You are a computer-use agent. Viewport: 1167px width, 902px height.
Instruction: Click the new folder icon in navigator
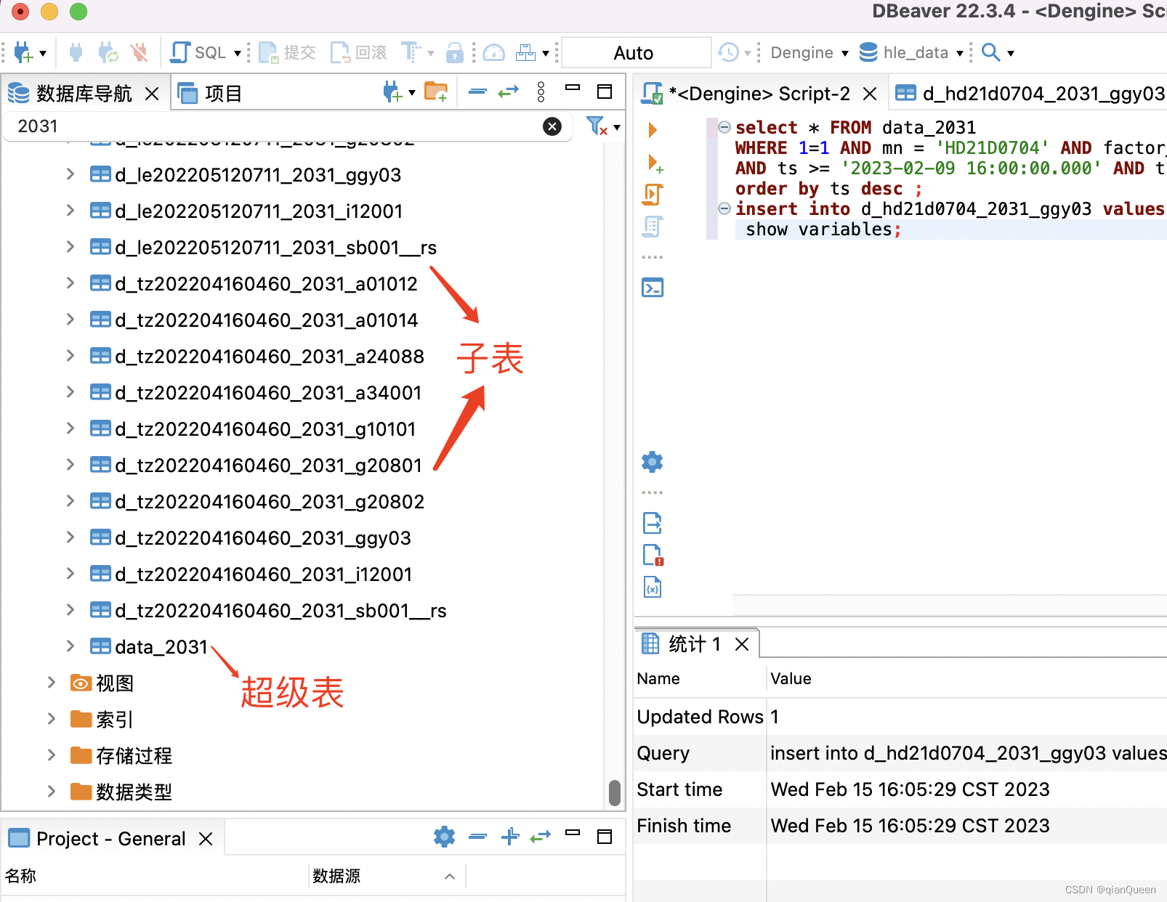click(x=436, y=92)
